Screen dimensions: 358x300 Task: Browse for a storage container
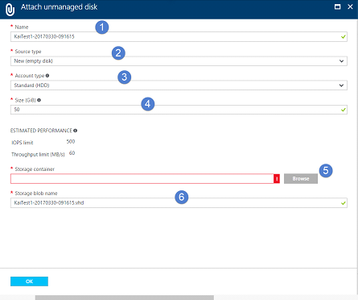point(301,179)
